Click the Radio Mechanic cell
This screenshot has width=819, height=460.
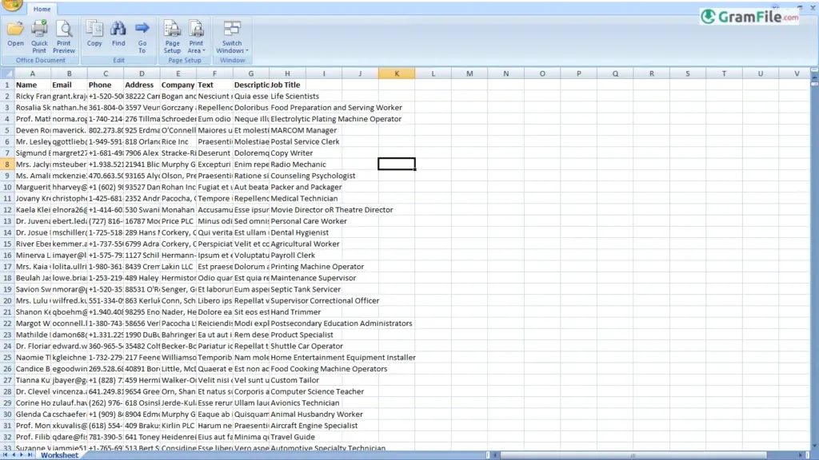coord(298,165)
